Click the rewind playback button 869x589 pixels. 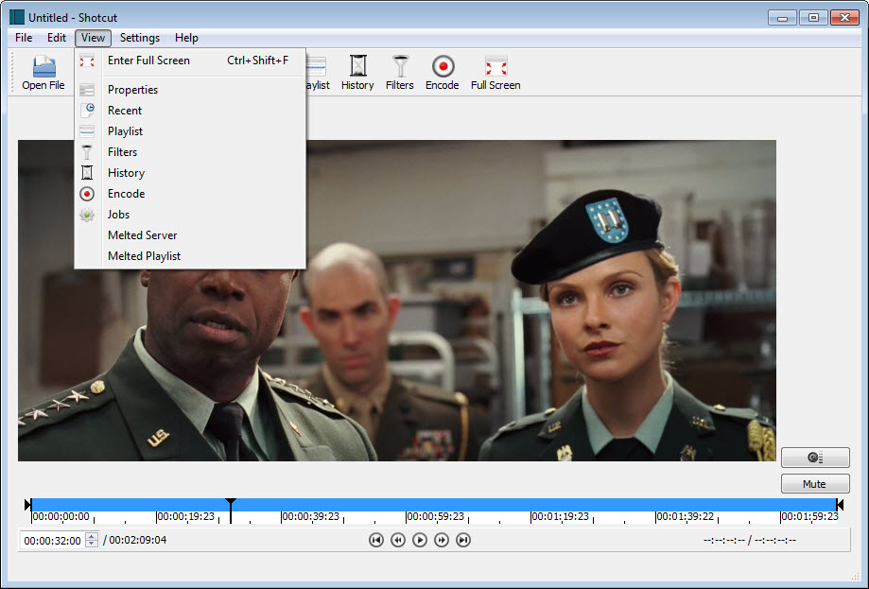[398, 540]
